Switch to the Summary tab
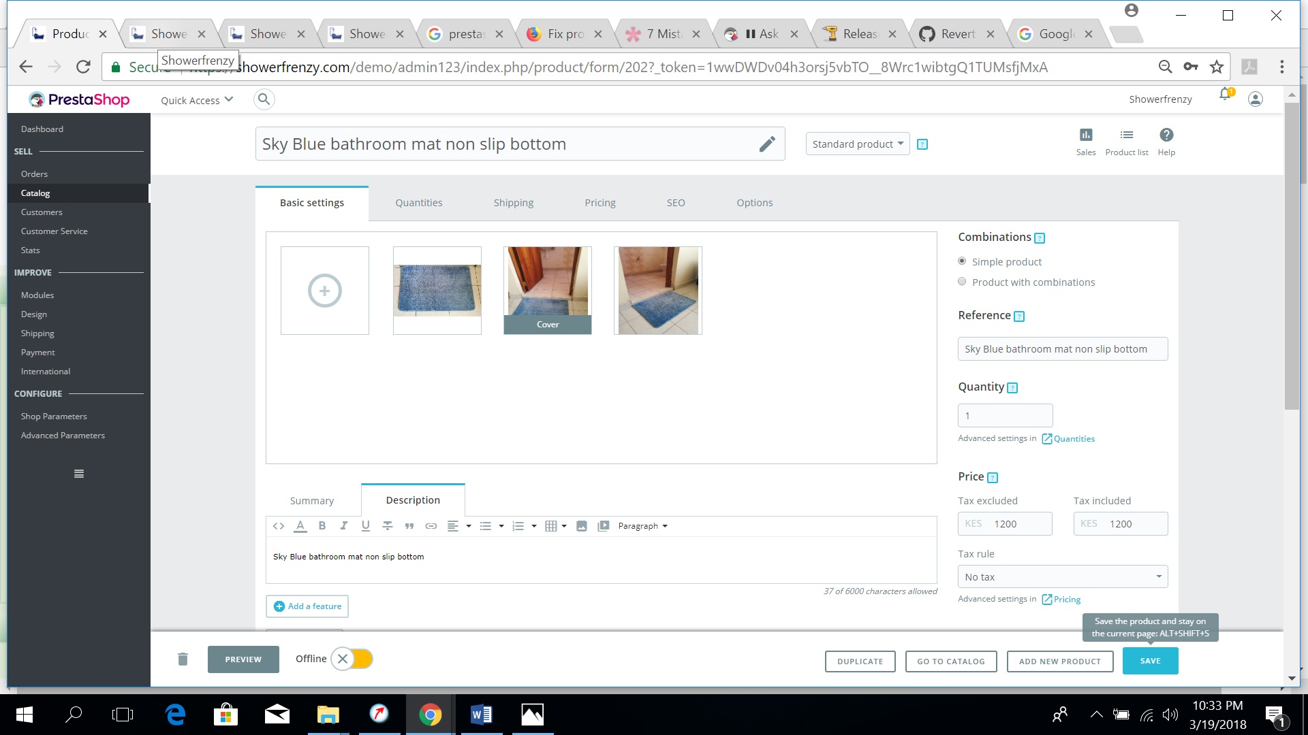 click(311, 501)
